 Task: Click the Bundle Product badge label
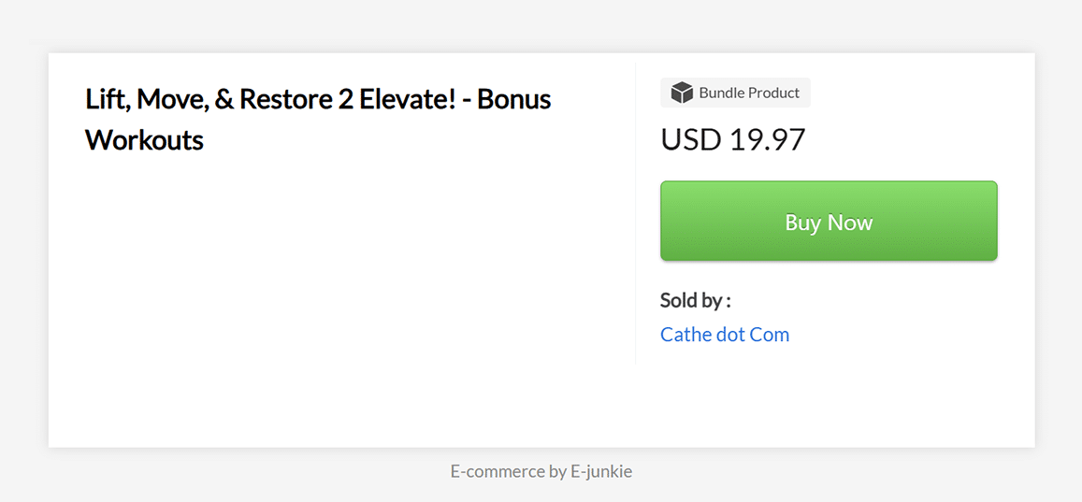coord(736,93)
